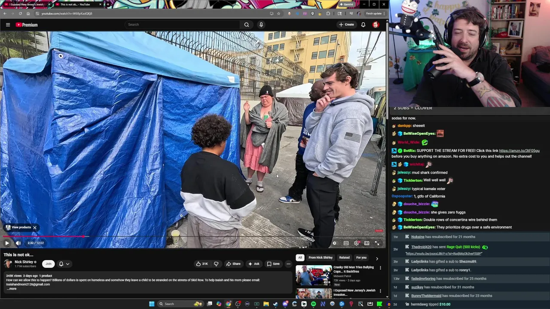Open the browser extensions puzzle icon
This screenshot has height=309, width=550.
tap(328, 13)
